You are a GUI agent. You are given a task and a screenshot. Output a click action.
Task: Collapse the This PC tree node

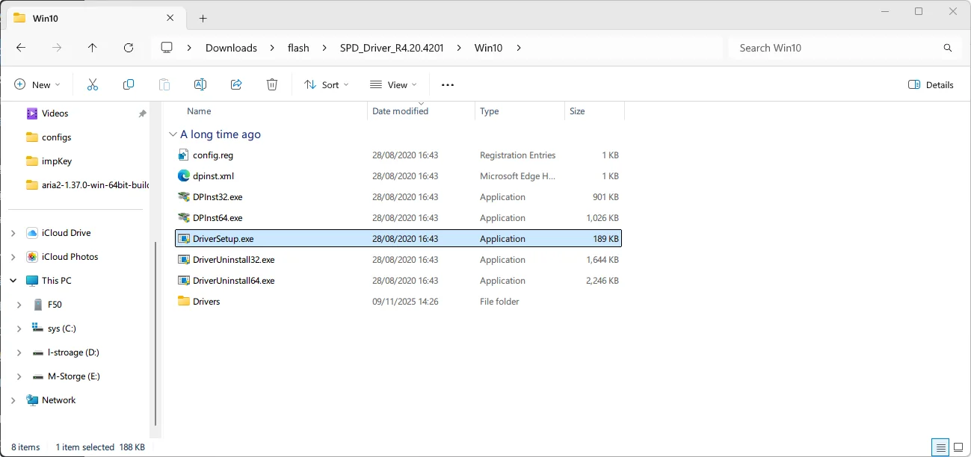(13, 281)
